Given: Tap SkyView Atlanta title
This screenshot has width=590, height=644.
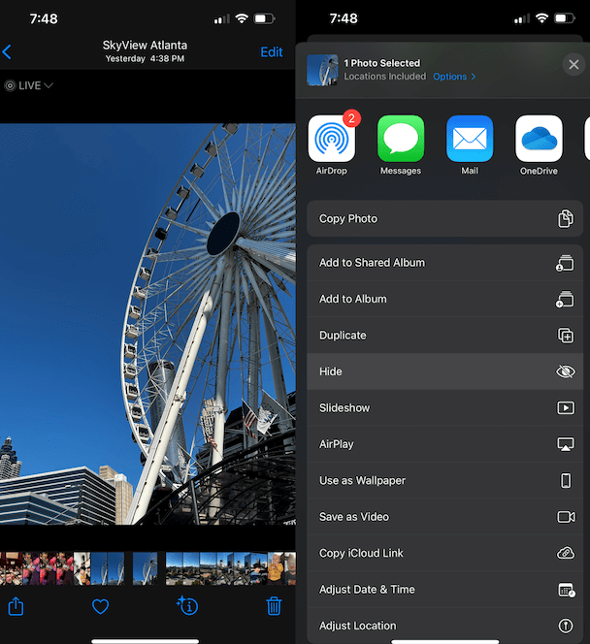Looking at the screenshot, I should pyautogui.click(x=145, y=45).
